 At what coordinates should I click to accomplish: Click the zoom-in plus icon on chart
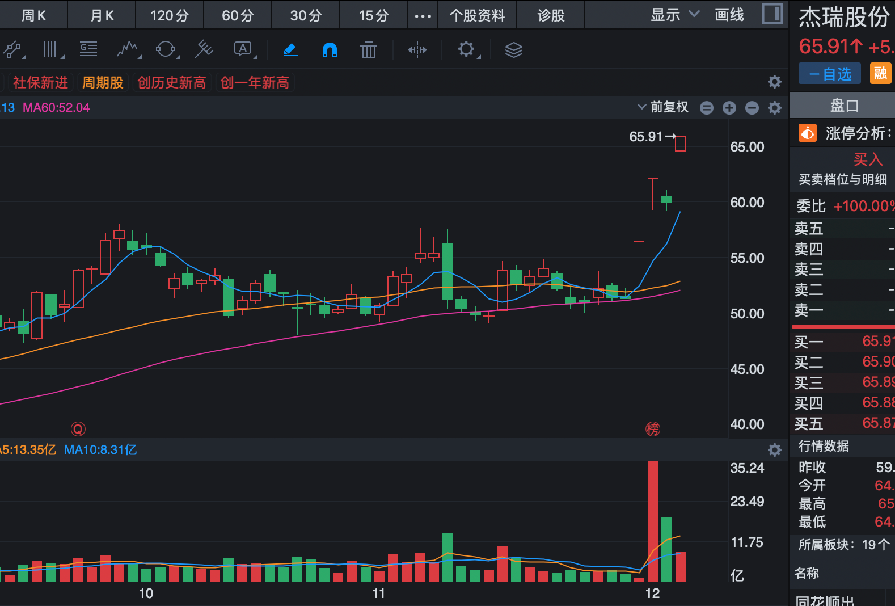[x=729, y=108]
